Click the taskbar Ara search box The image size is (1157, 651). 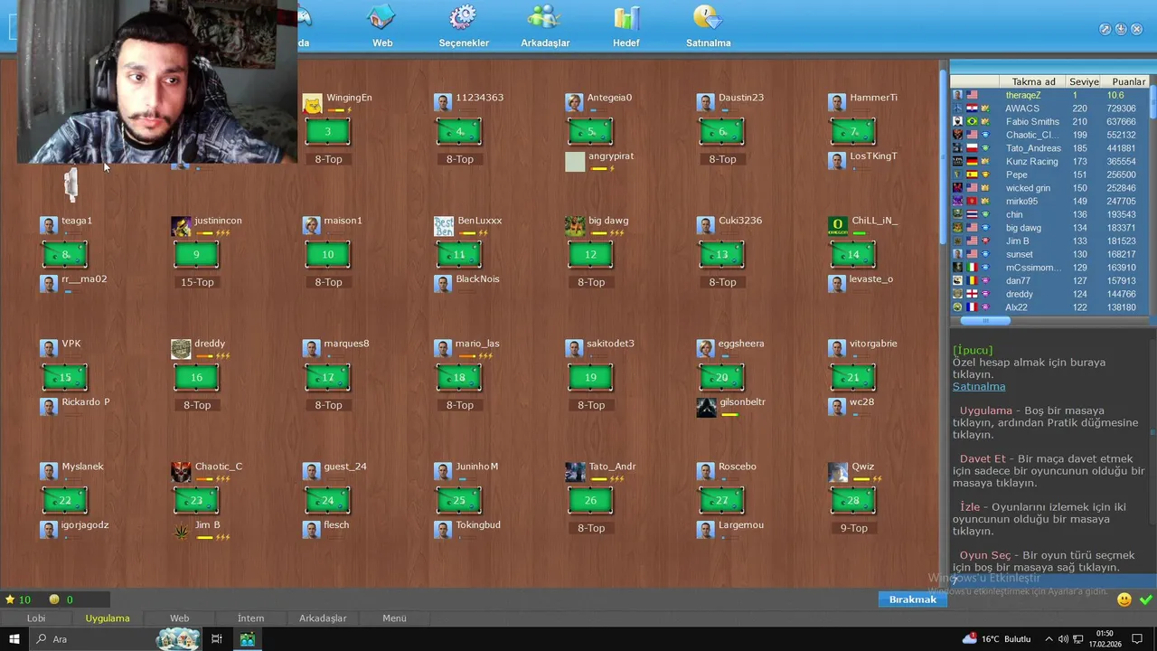click(90, 639)
